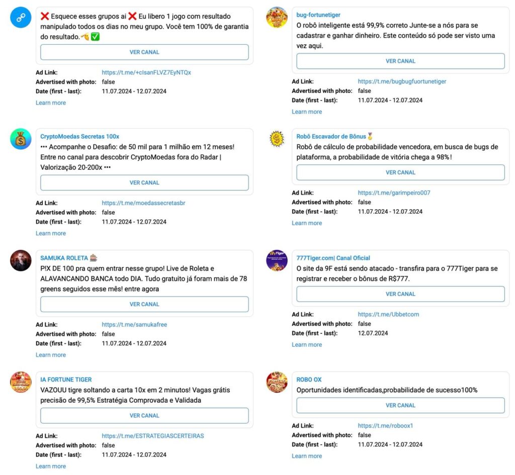Screen dimensions: 515x475
Task: Open the bug-fortunetiger channel avatar
Action: pos(277,18)
